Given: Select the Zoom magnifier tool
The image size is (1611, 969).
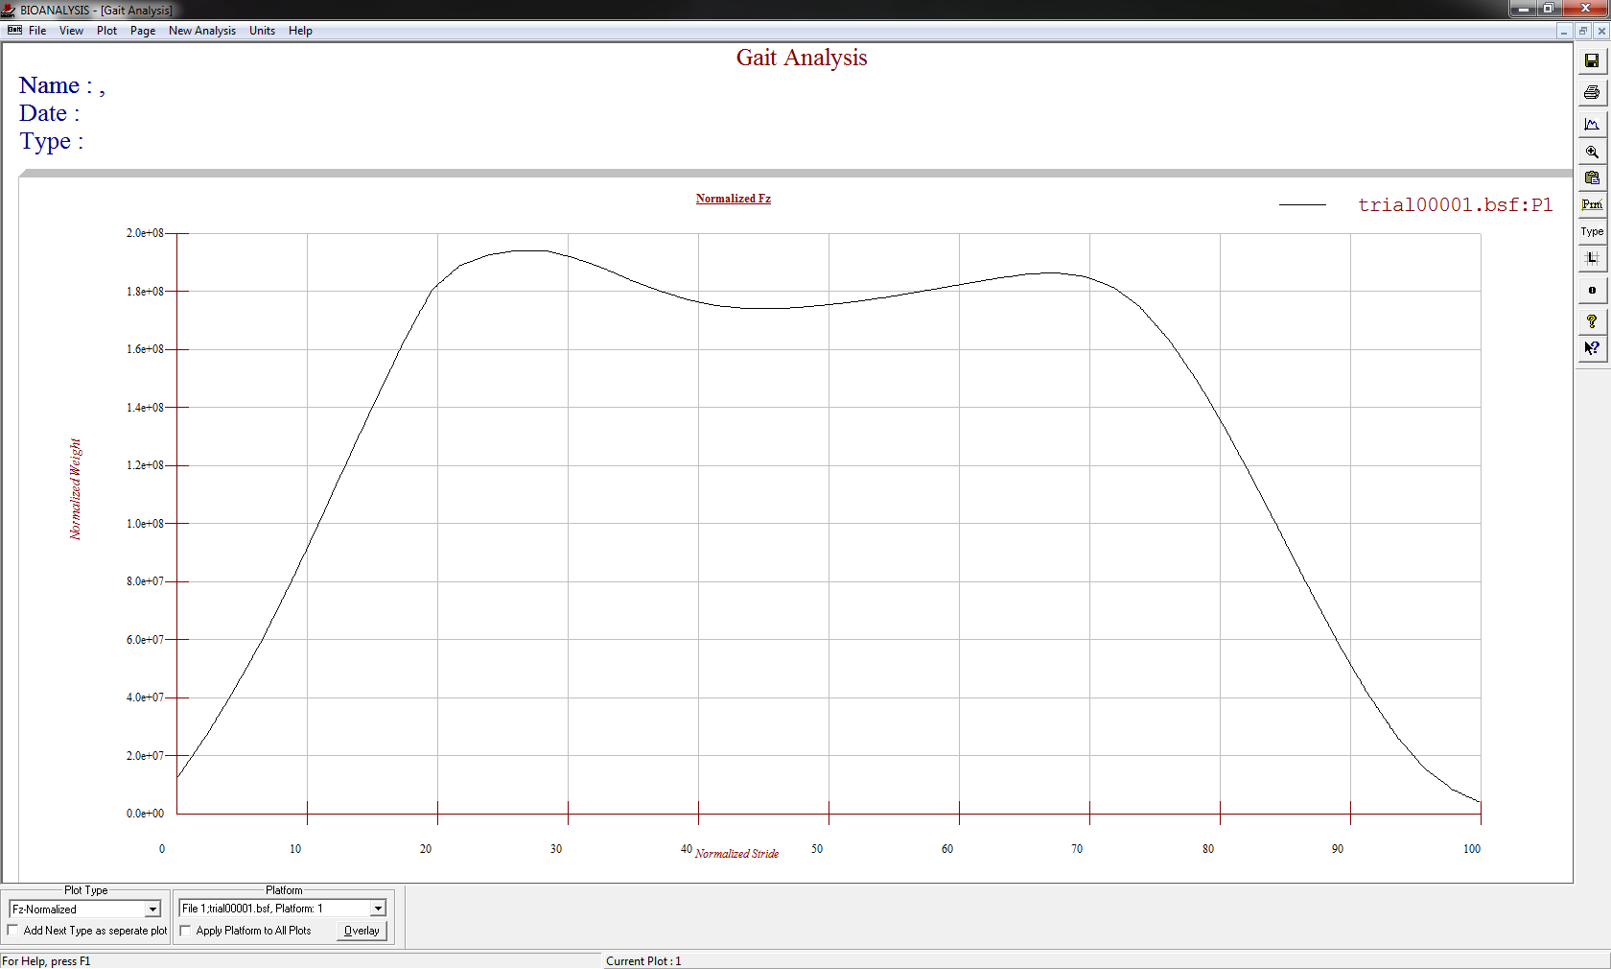Looking at the screenshot, I should (1592, 152).
